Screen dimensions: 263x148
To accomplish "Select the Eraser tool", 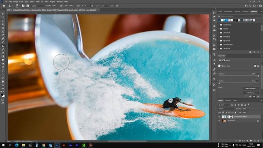I will pyautogui.click(x=3, y=53).
